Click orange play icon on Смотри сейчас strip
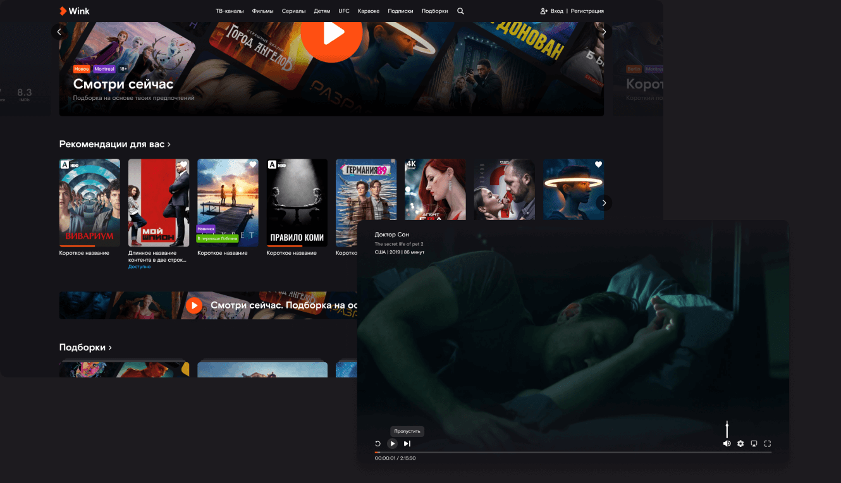Viewport: 841px width, 483px height. pos(194,305)
